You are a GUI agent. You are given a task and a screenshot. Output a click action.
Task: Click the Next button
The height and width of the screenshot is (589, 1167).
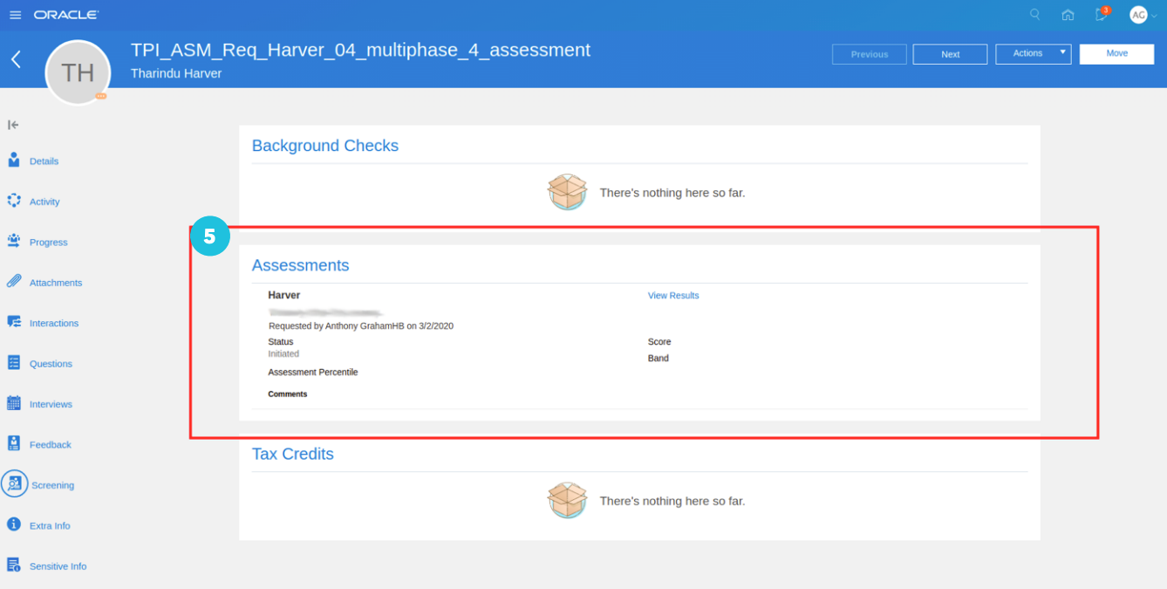(x=950, y=54)
